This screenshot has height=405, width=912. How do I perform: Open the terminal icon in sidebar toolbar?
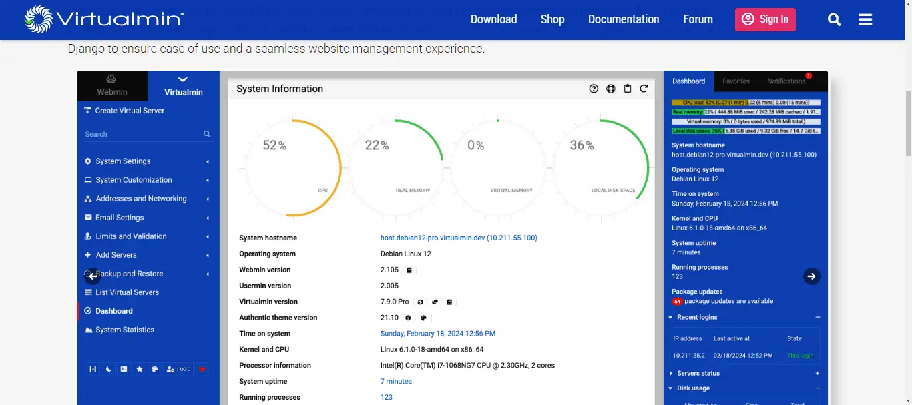point(124,369)
